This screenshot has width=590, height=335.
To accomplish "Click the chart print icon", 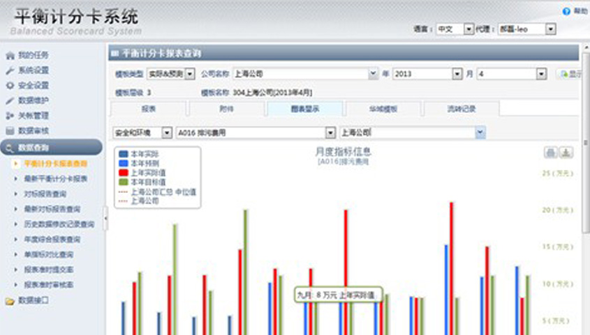I will [x=551, y=153].
